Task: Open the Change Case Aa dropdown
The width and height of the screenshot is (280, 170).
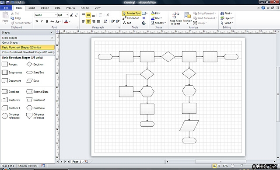Action: click(x=58, y=21)
